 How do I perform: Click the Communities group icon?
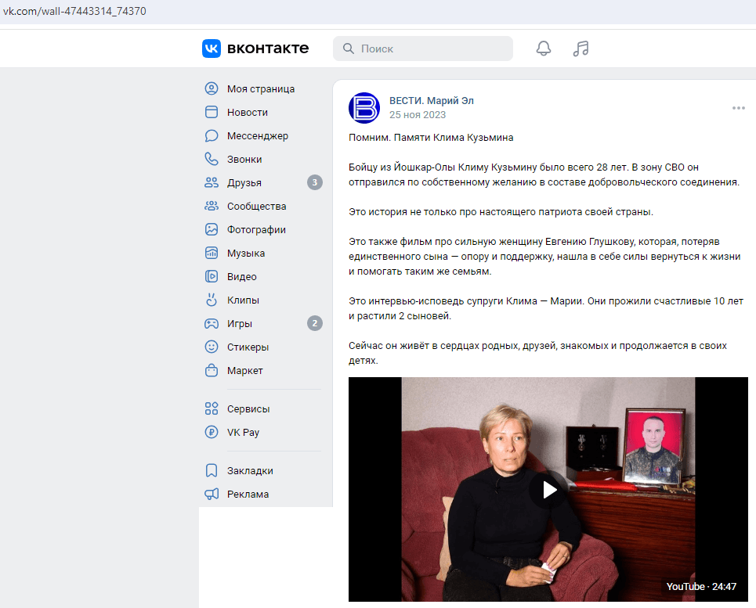[212, 206]
